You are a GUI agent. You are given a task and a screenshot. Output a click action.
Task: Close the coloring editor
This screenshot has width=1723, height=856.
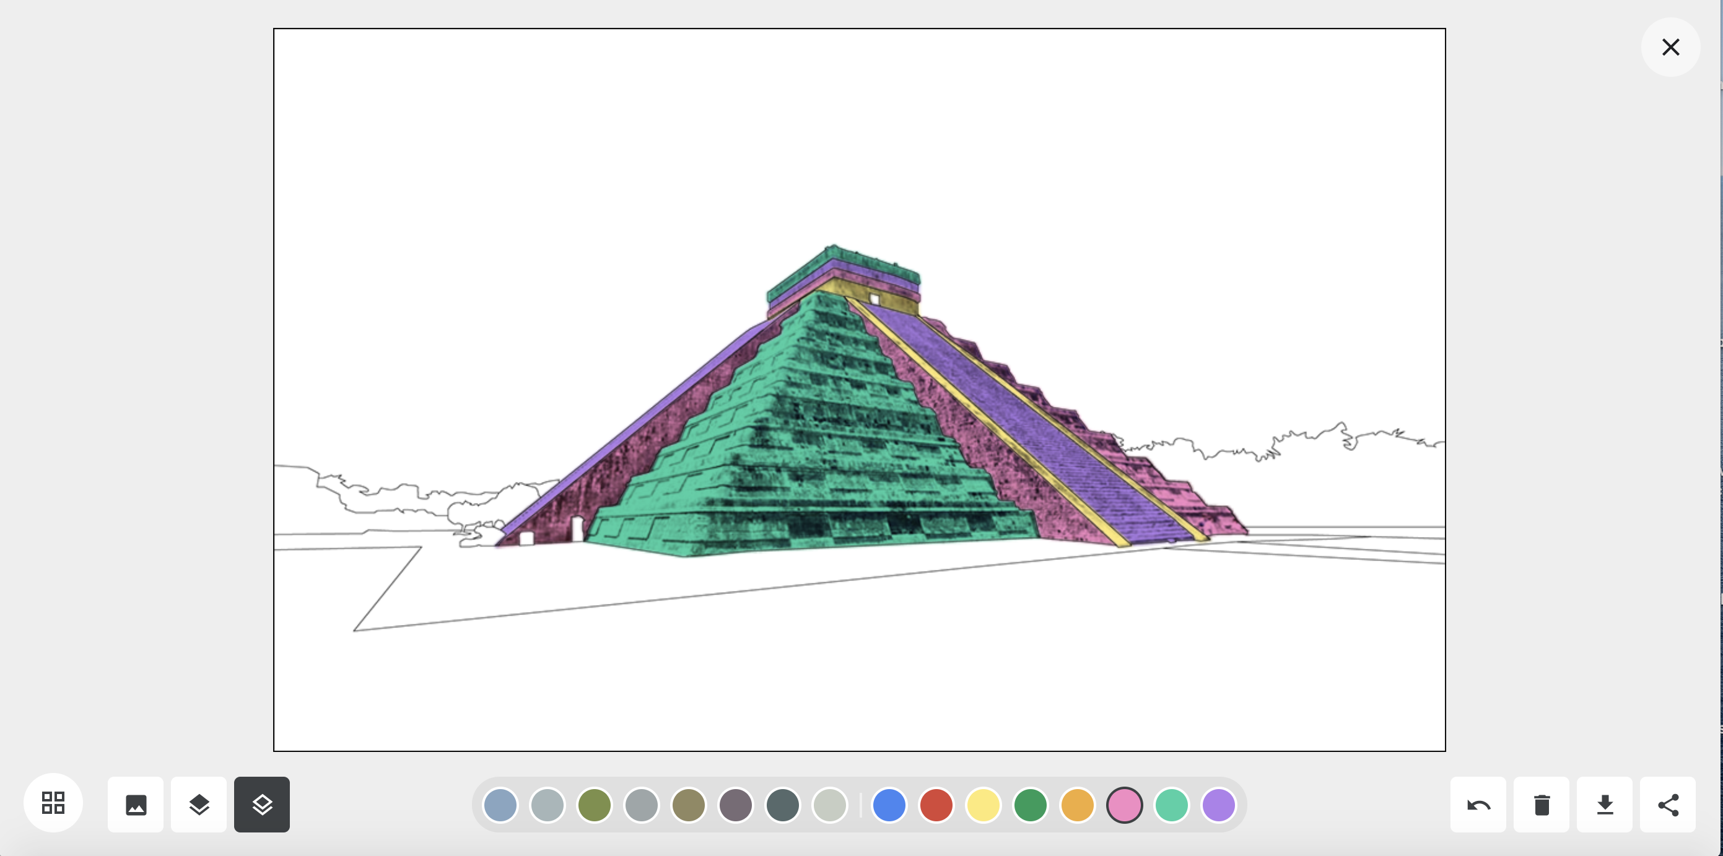pos(1670,47)
